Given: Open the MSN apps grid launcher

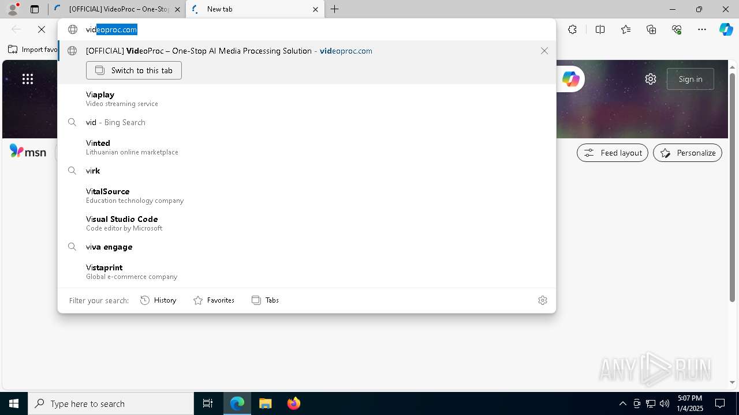Looking at the screenshot, I should click(x=28, y=79).
